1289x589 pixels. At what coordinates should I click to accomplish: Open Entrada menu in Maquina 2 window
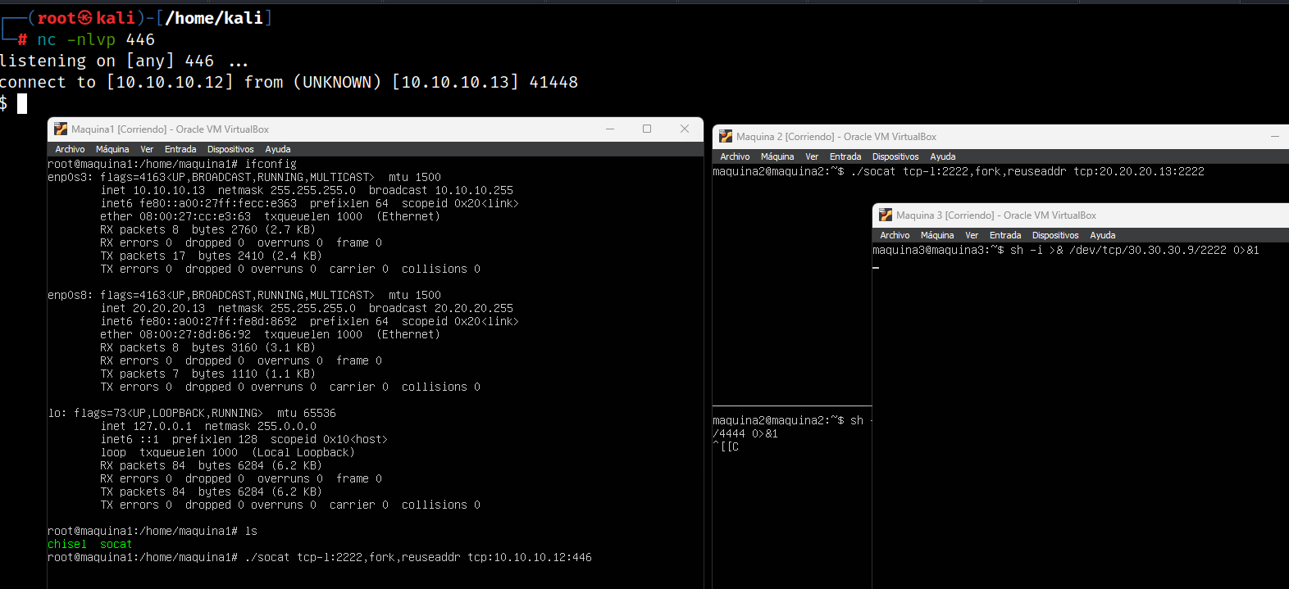845,156
